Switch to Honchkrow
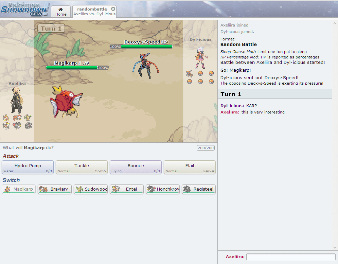338x264 pixels. (x=163, y=189)
